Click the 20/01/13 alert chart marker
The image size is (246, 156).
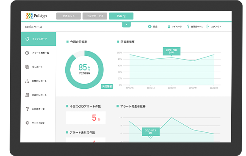(151, 132)
